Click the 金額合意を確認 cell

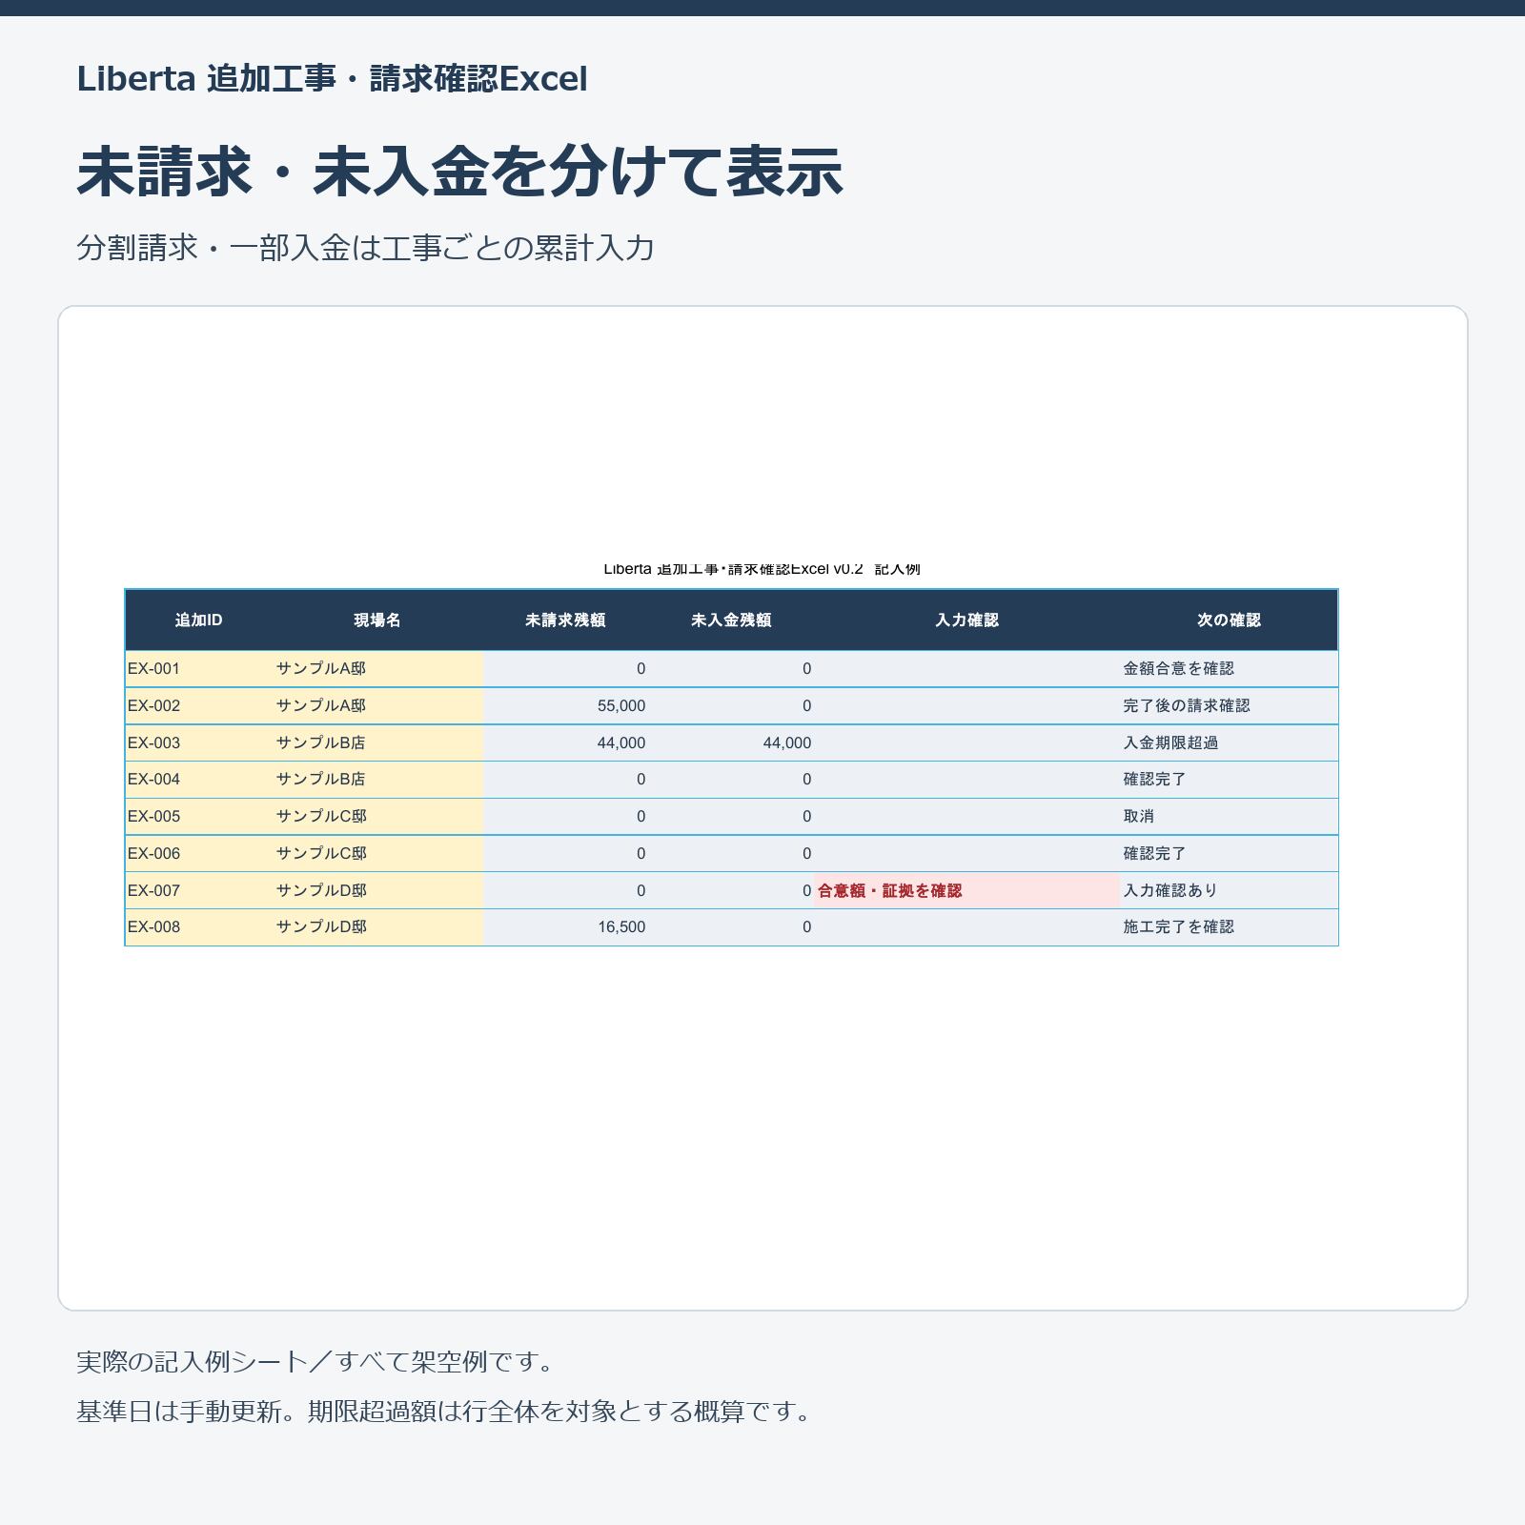tap(1229, 669)
